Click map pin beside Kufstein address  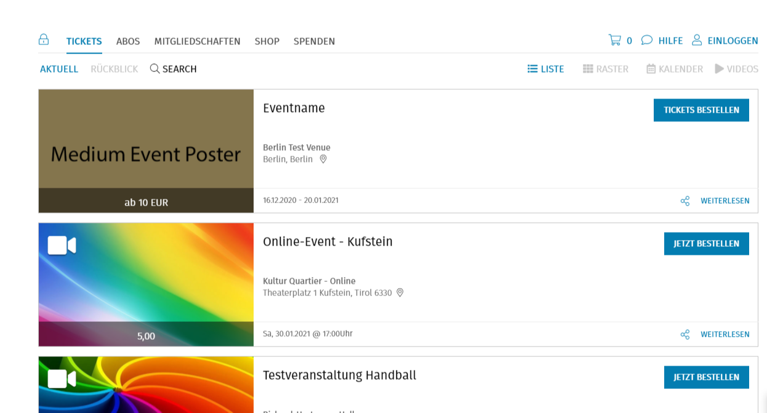coord(400,293)
